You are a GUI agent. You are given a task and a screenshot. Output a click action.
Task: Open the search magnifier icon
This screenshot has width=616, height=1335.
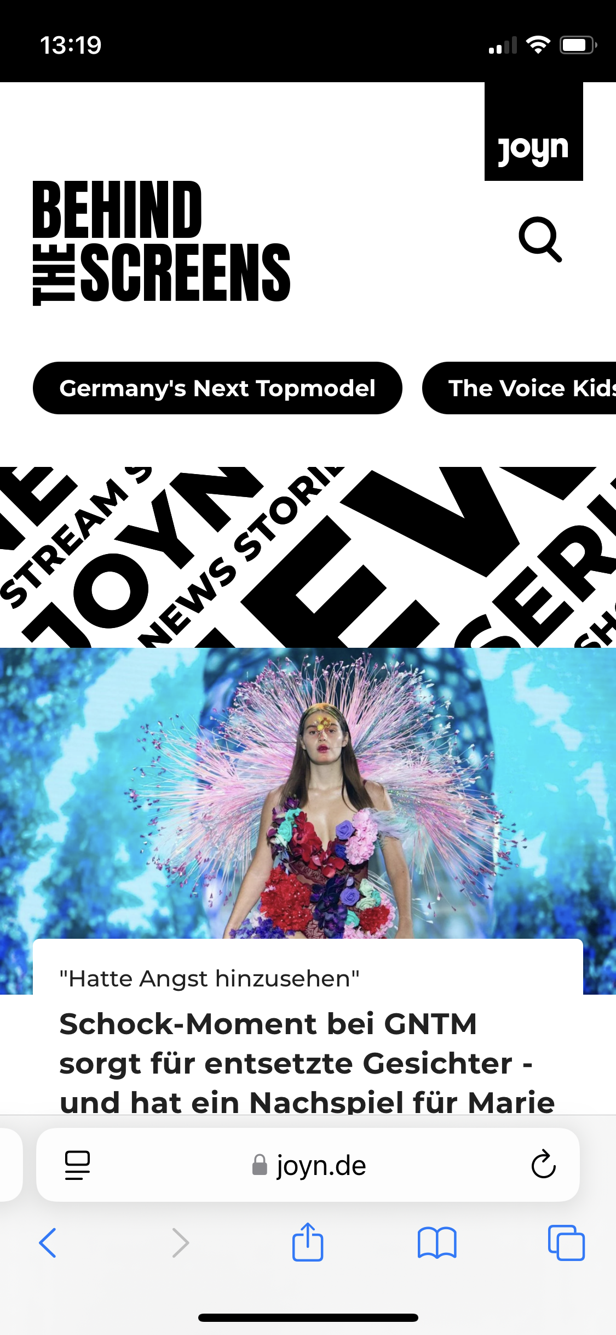point(540,239)
